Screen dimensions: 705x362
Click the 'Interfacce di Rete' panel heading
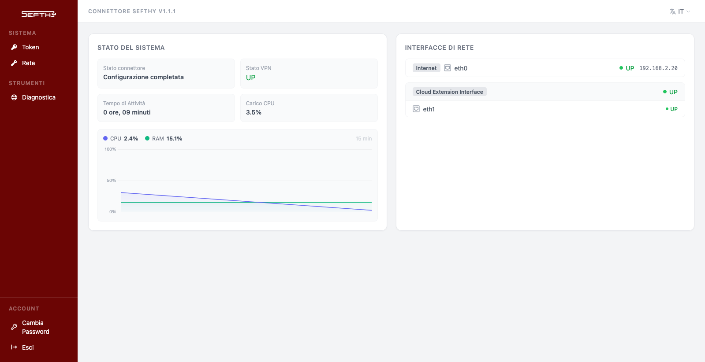click(x=440, y=48)
